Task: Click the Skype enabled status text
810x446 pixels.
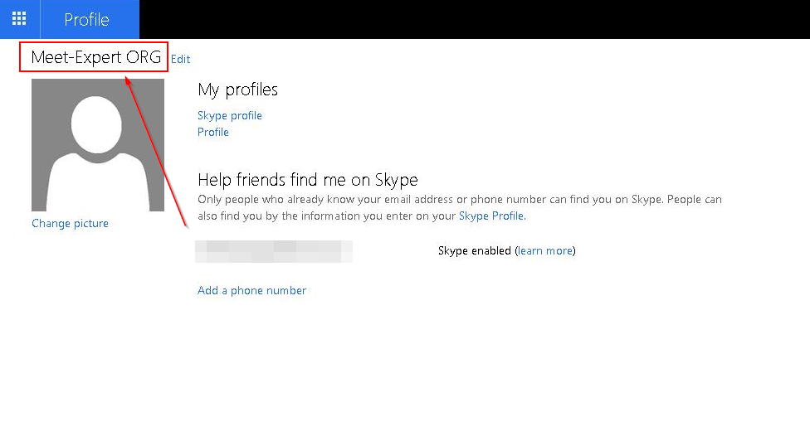Action: coord(474,251)
